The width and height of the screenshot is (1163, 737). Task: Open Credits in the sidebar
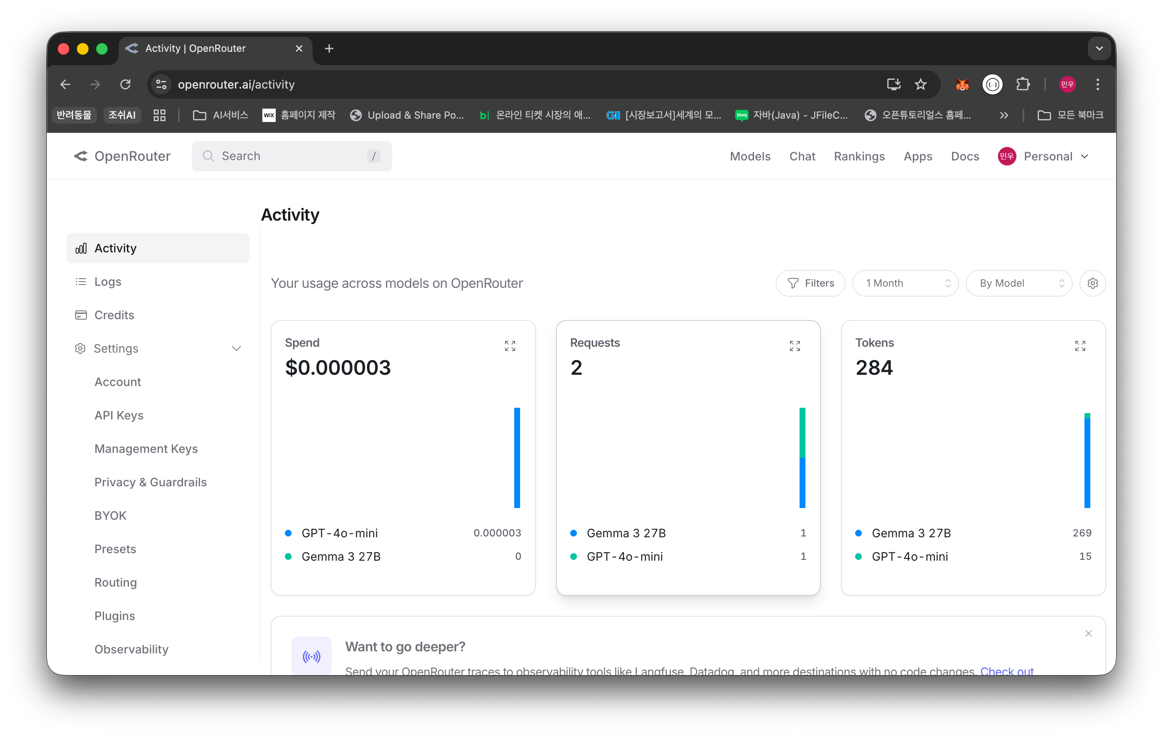point(158,315)
